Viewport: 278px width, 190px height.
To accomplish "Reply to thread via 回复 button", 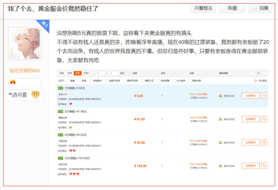I will (x=260, y=8).
